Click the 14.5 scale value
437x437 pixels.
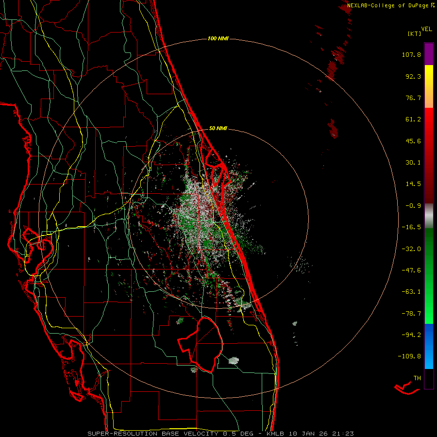413,184
